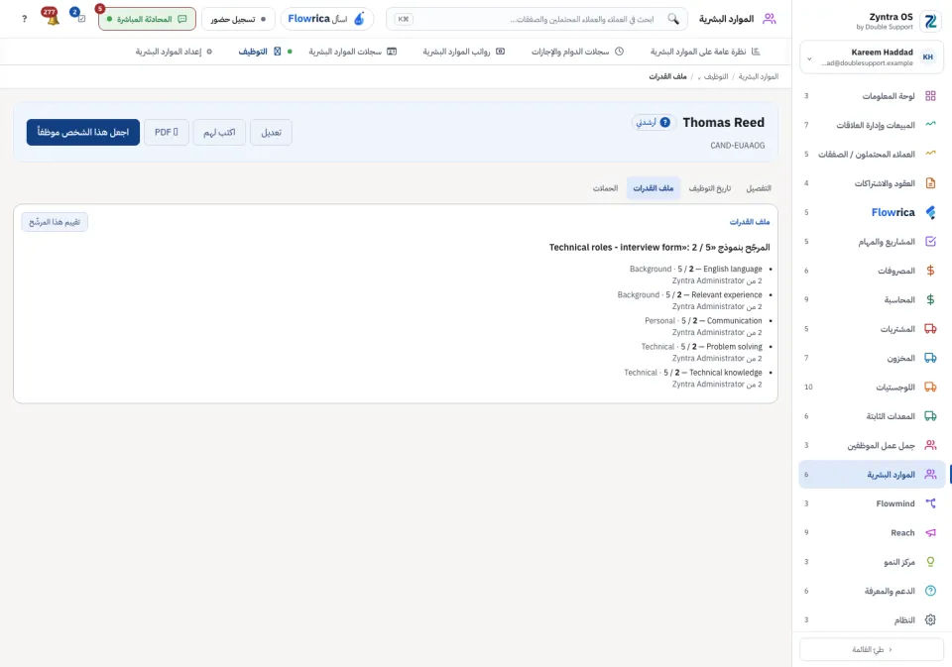Switch to the الحملات campaigns tab
Image resolution: width=952 pixels, height=667 pixels.
(x=605, y=188)
